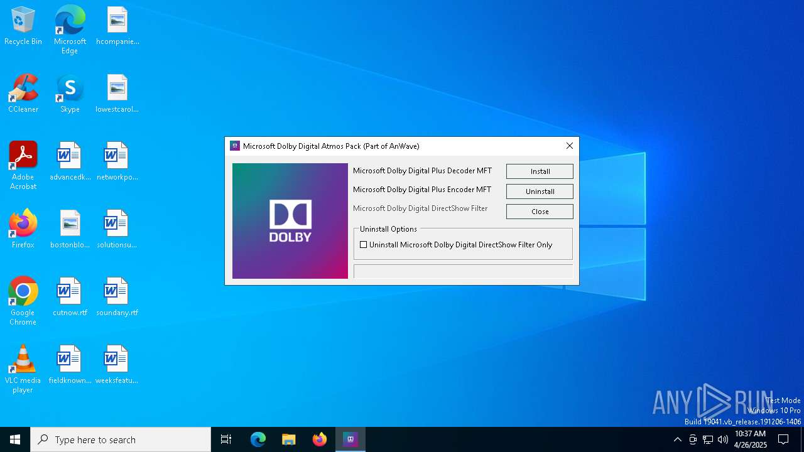Select the fieldknown... Word document icon
The height and width of the screenshot is (452, 804).
70,365
